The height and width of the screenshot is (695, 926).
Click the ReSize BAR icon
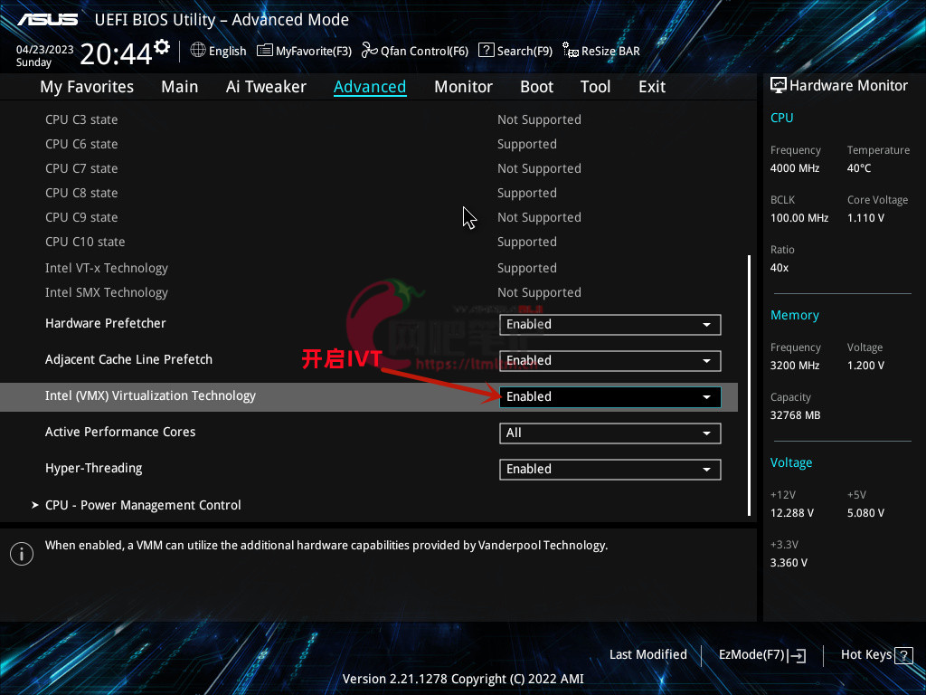570,51
